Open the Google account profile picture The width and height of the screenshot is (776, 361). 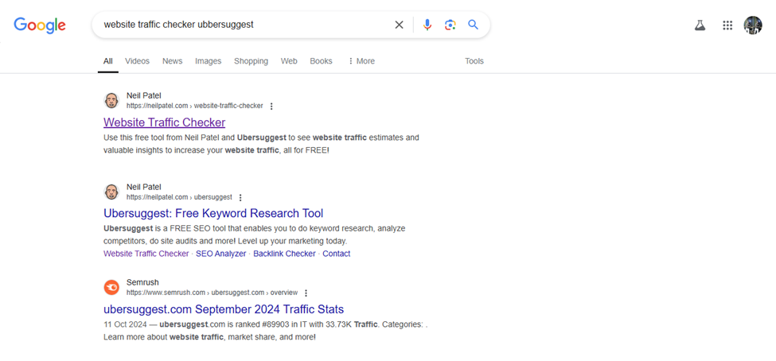coord(753,25)
